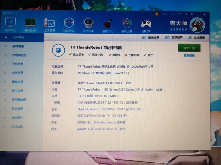Click 生成报表 to generate report
This screenshot has width=221, height=165.
(x=196, y=38)
